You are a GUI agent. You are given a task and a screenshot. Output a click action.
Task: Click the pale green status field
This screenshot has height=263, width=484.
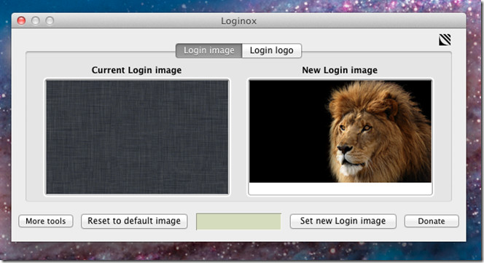[238, 221]
